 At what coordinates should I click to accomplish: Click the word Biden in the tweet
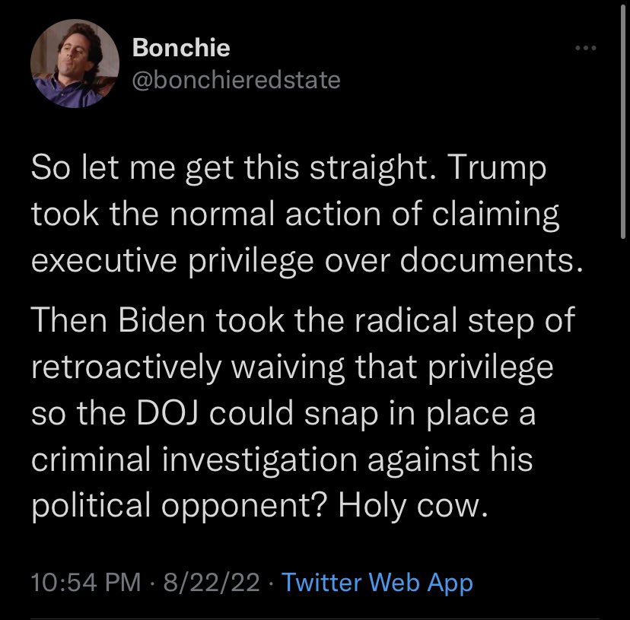pos(161,320)
